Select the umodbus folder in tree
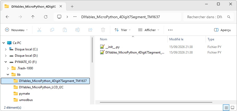237x111 pixels. (x=26, y=100)
